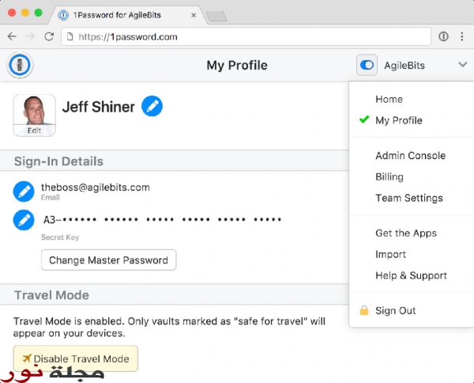Click the My Profile page title
Screen dimensions: 474x383
tap(237, 65)
